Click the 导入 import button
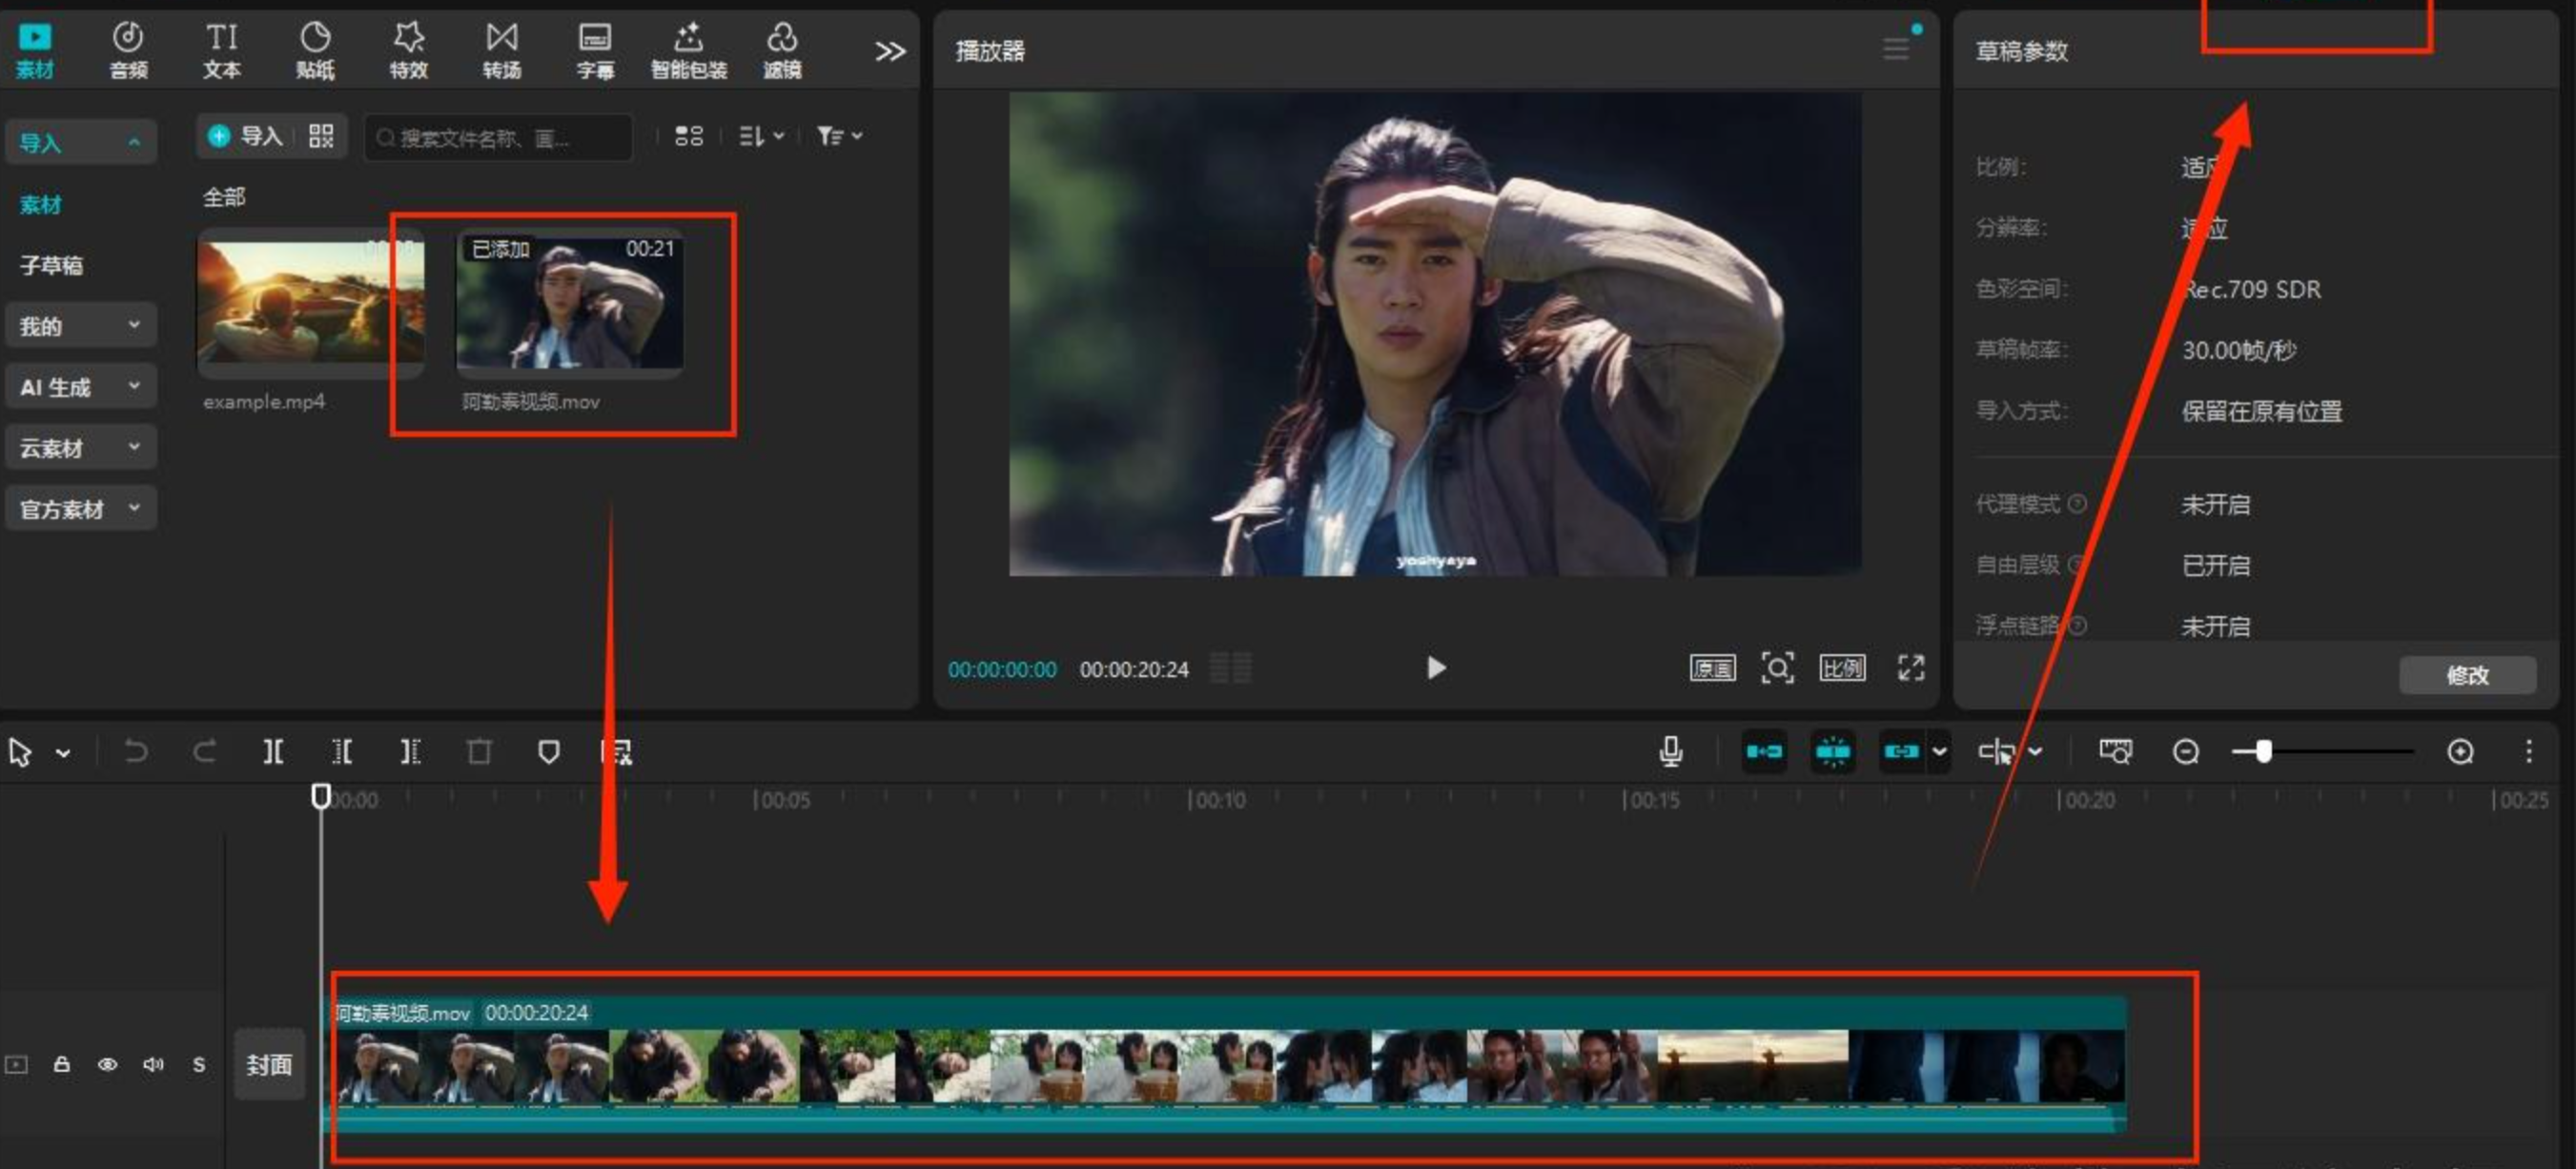 tap(247, 136)
